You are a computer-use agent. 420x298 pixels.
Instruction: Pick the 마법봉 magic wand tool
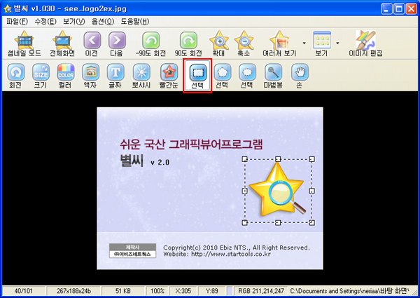(x=273, y=76)
